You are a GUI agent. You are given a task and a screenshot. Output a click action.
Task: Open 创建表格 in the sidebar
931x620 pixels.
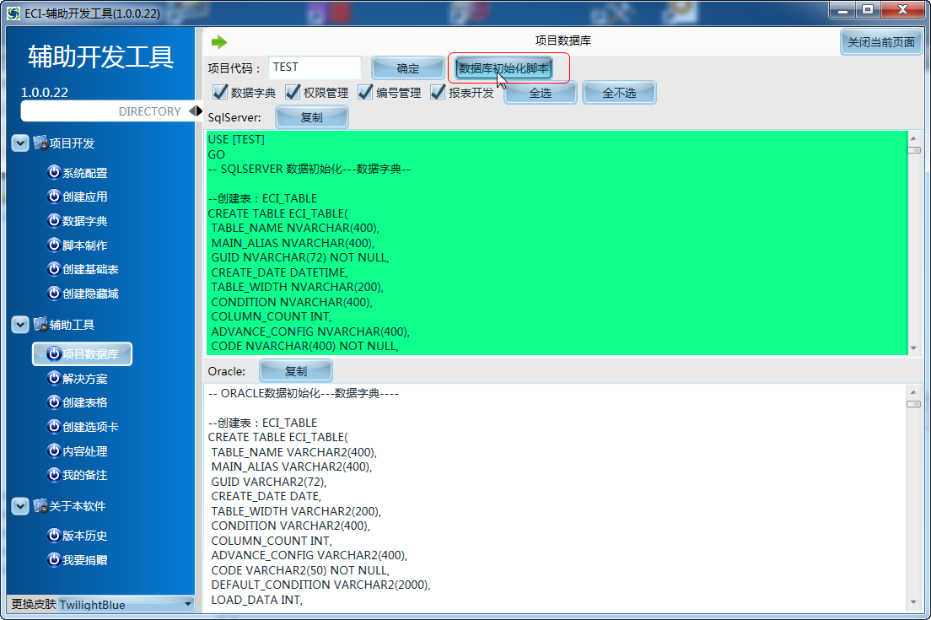[84, 402]
